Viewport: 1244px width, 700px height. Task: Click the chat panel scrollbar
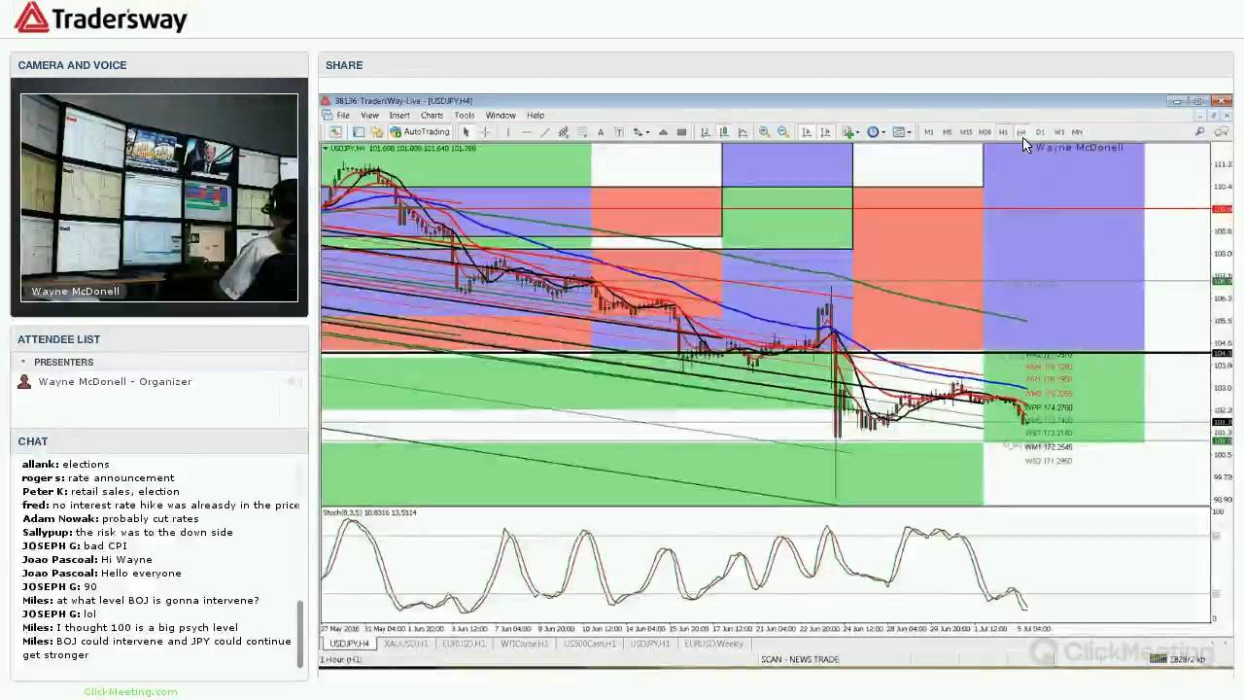click(300, 633)
